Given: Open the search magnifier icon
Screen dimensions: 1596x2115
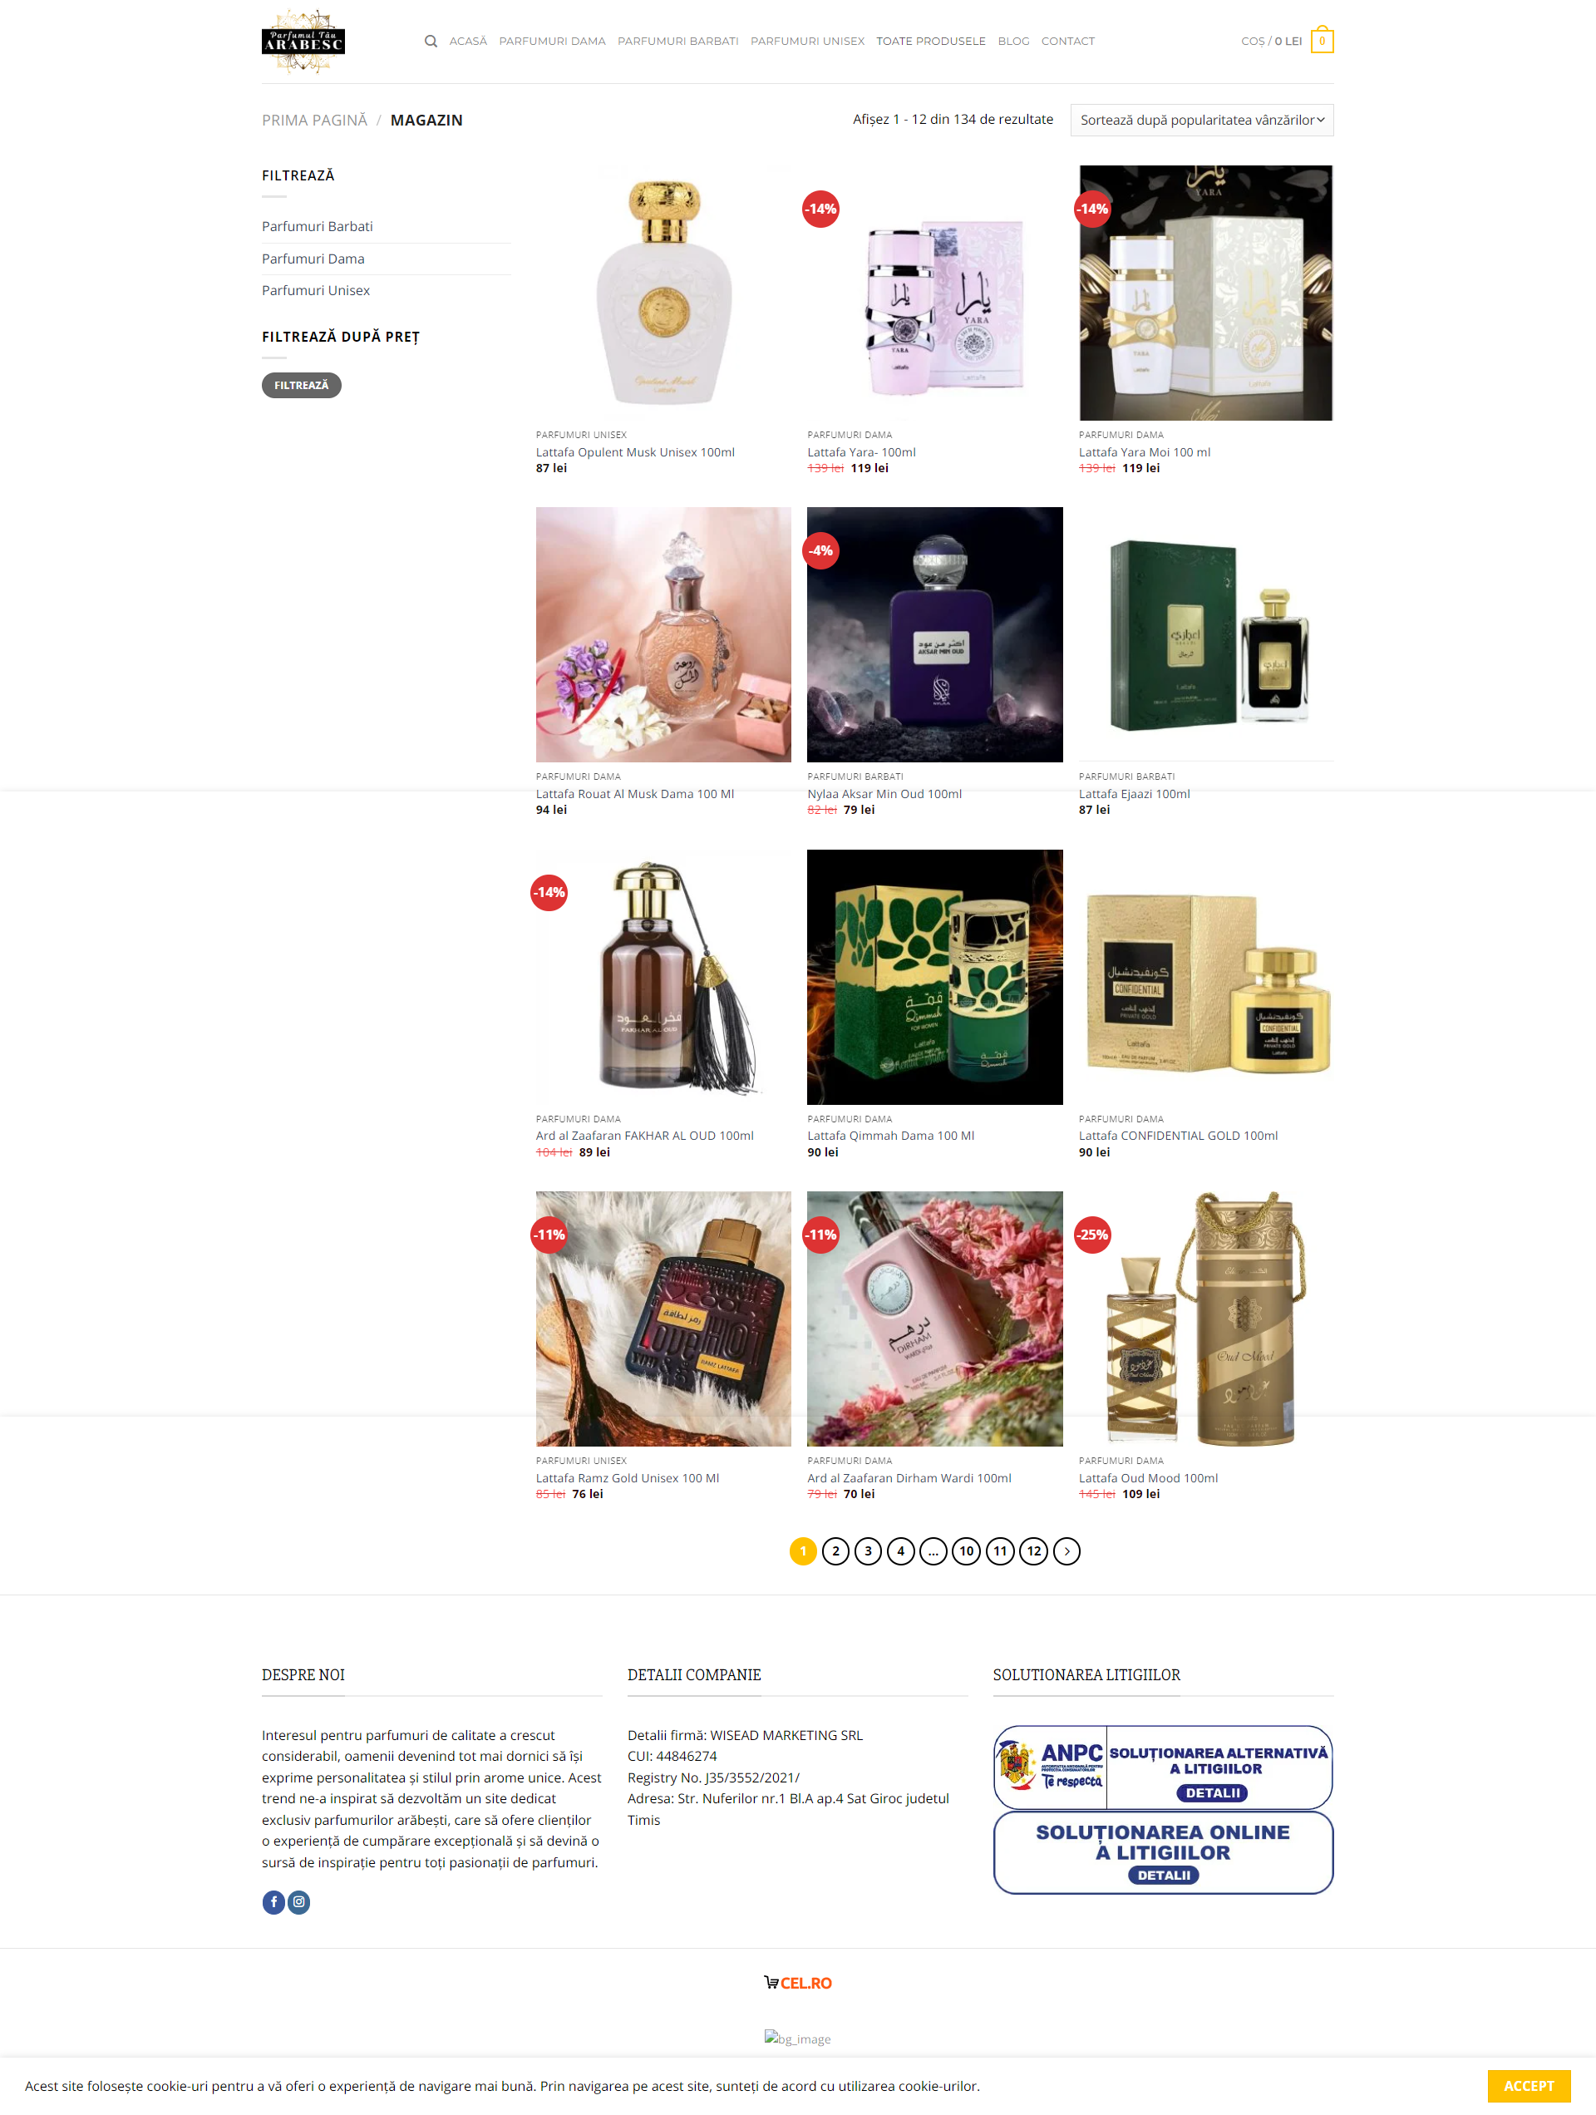Looking at the screenshot, I should 431,41.
